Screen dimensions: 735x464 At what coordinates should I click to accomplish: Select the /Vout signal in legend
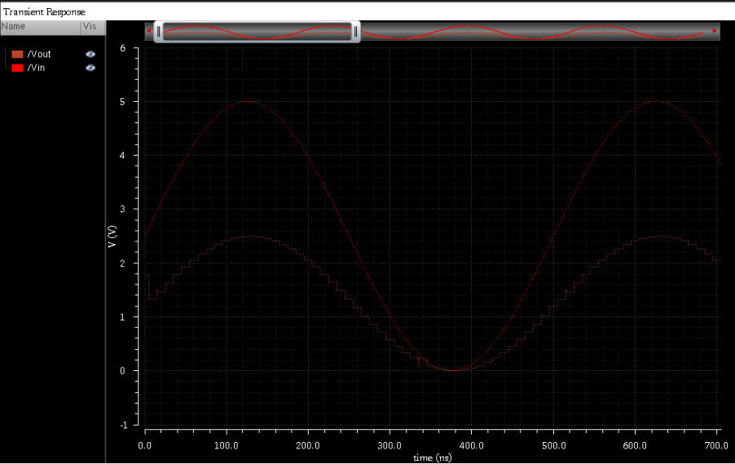pos(38,54)
